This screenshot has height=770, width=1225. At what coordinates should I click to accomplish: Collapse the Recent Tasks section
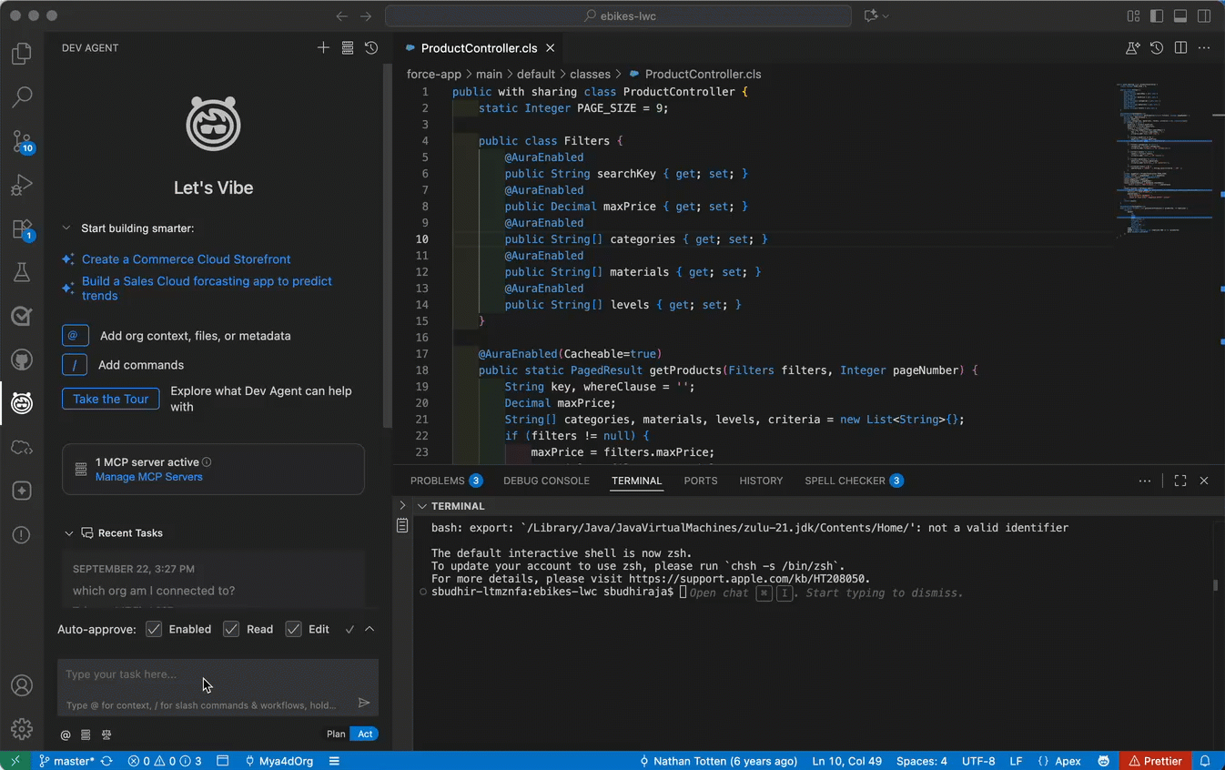[x=68, y=533]
